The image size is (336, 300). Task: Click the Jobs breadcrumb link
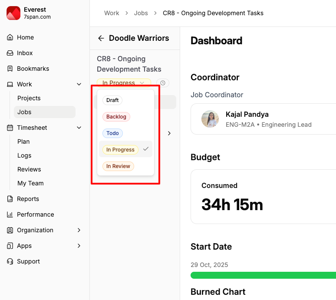141,13
